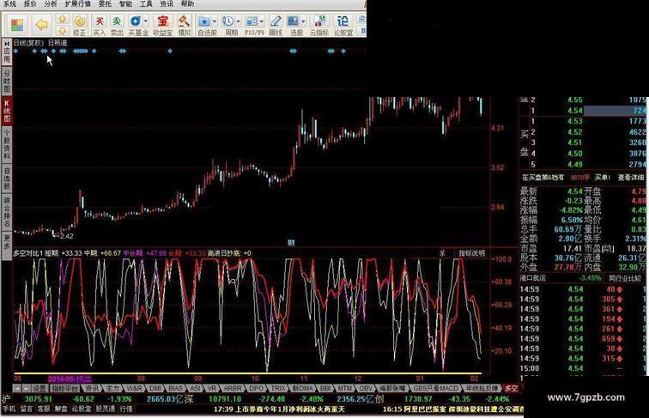
Task: Select the TRIX indicator tab
Action: [278, 389]
